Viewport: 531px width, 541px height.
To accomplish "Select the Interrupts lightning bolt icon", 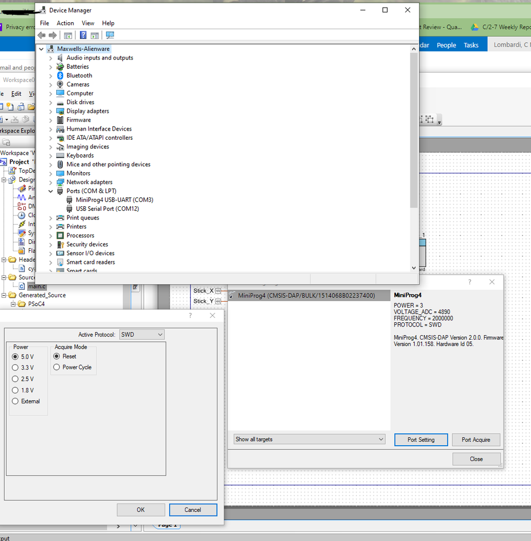I will pyautogui.click(x=22, y=224).
